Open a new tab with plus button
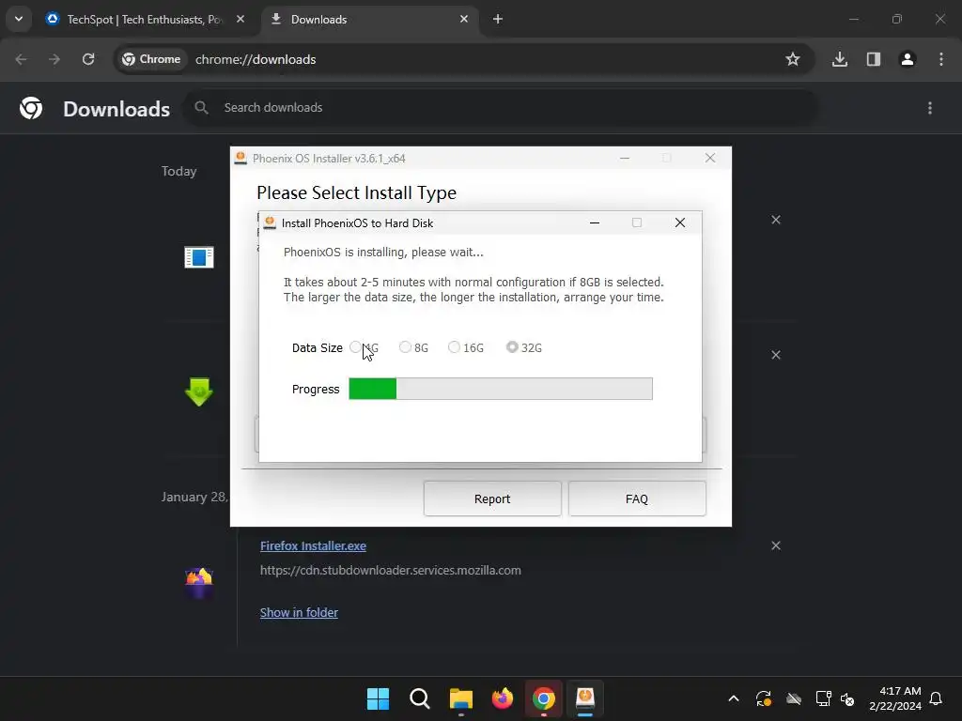962x721 pixels. (498, 20)
